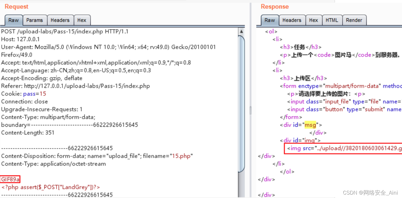
Task: Click the request pane vertical scrollbar thumb
Action: tap(241, 104)
